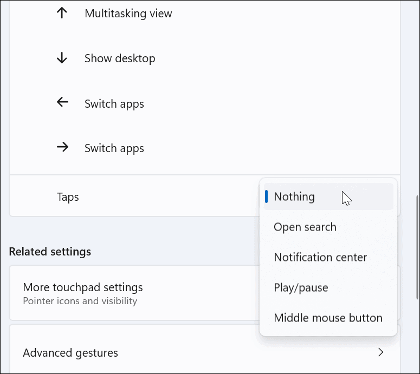Click the down arrow beside Show desktop
Image resolution: width=420 pixels, height=374 pixels.
click(x=62, y=58)
